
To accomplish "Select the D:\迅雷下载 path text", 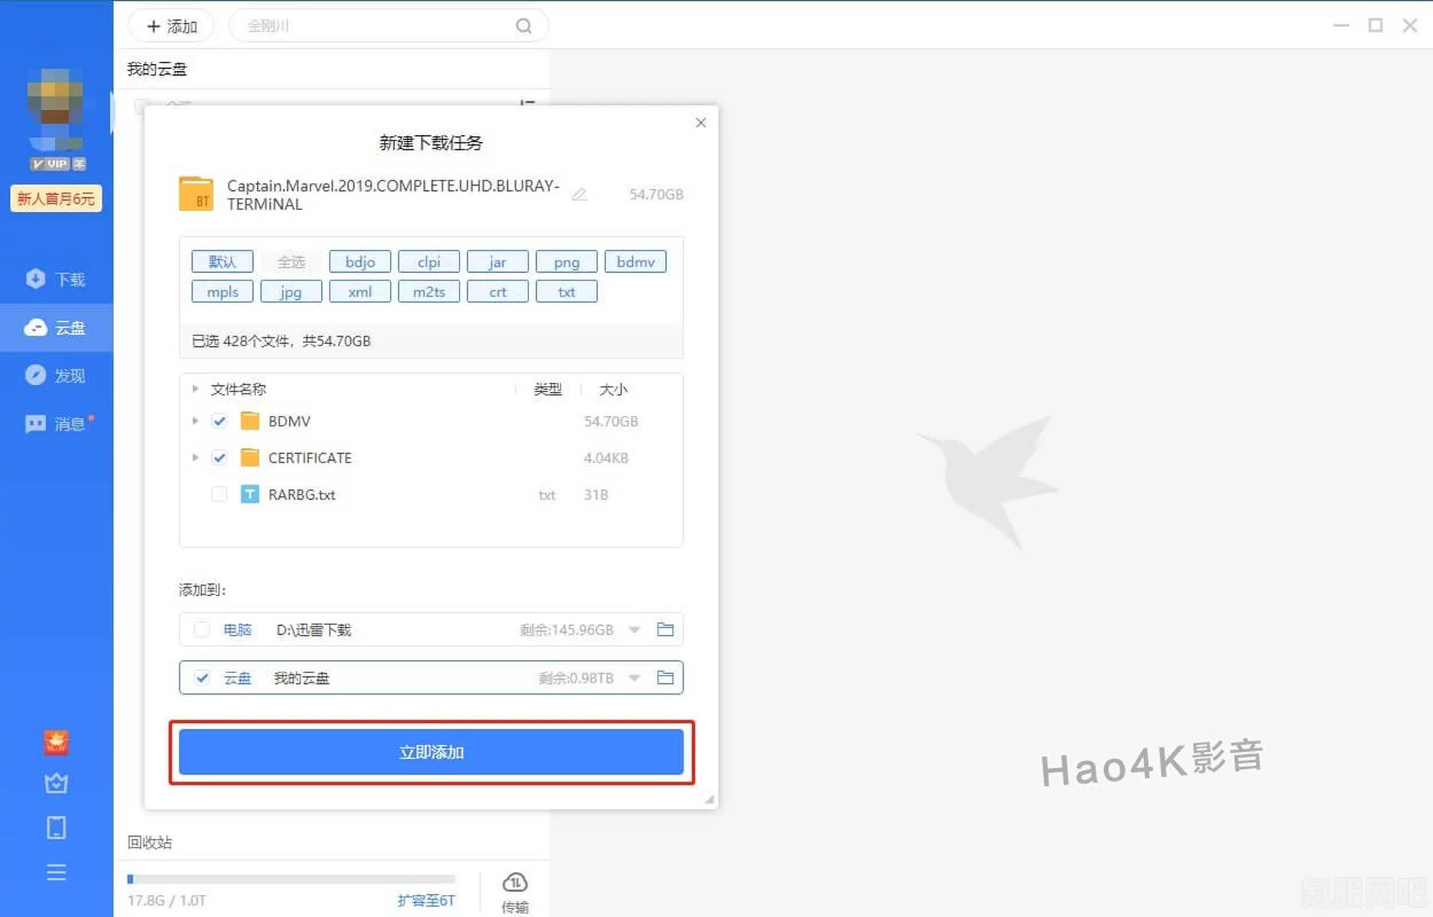I will click(x=314, y=630).
